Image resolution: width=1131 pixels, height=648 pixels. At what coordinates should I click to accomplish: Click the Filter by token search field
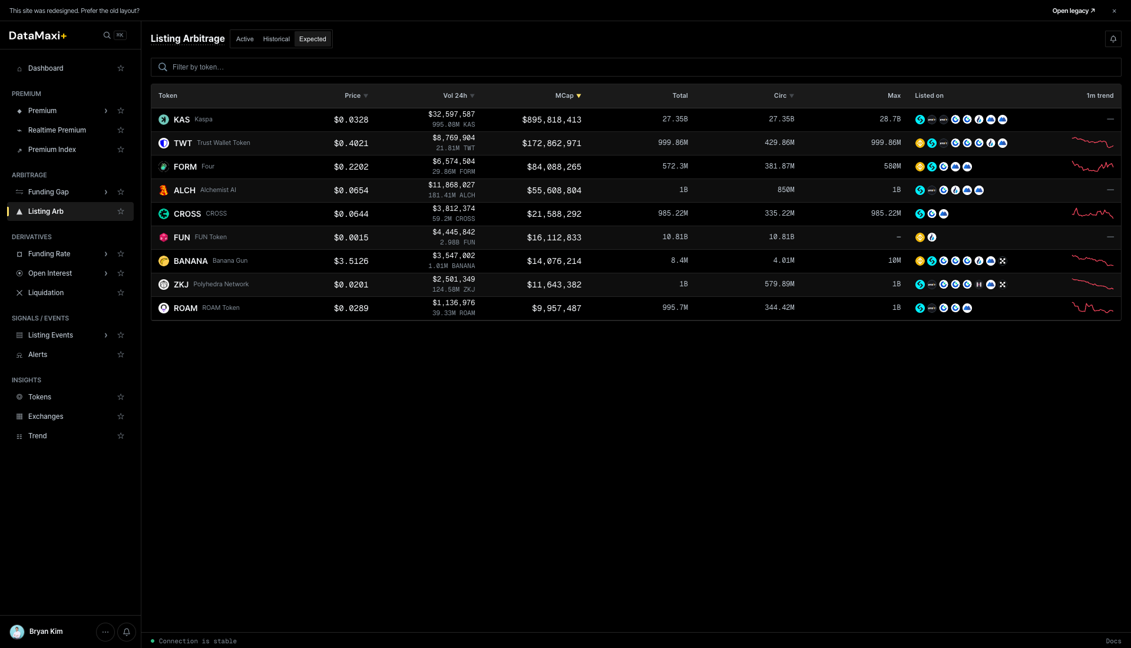pyautogui.click(x=636, y=67)
